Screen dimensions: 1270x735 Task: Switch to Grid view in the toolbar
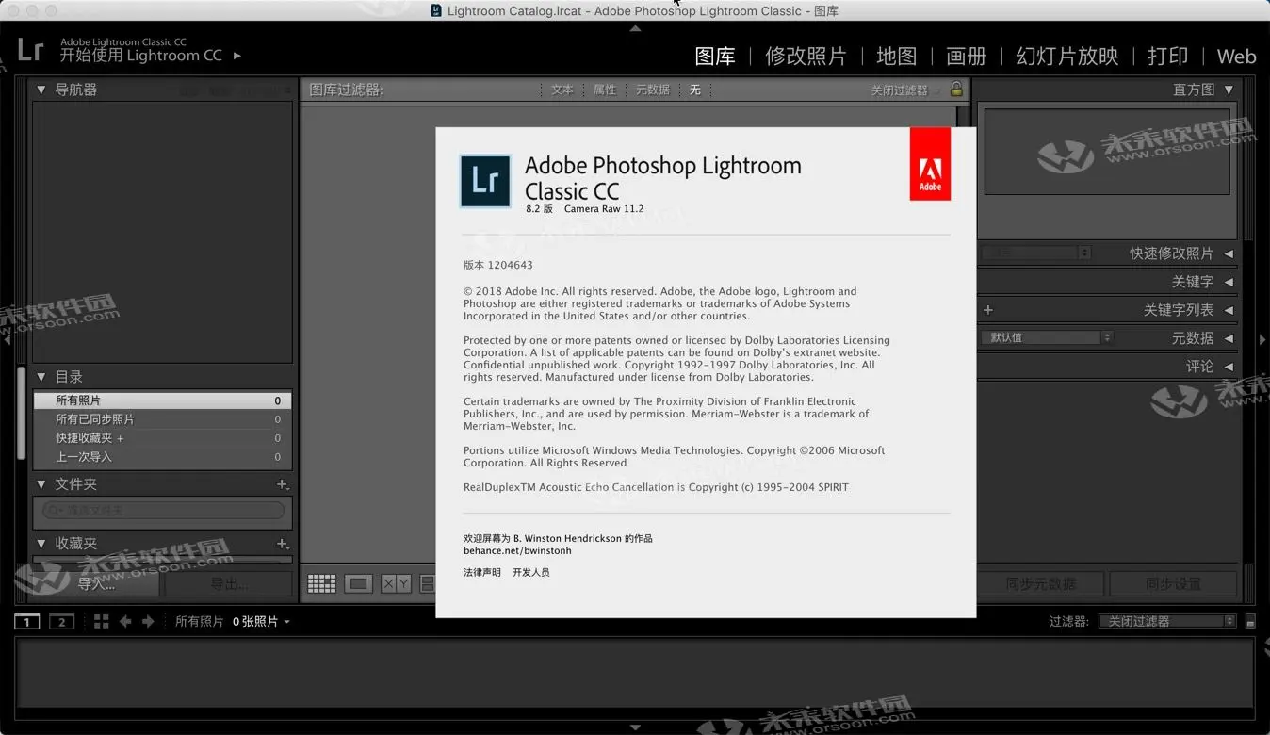(x=321, y=584)
